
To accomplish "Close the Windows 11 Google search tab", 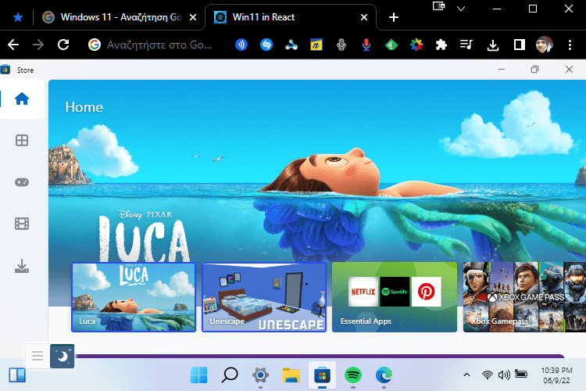I will (x=193, y=17).
